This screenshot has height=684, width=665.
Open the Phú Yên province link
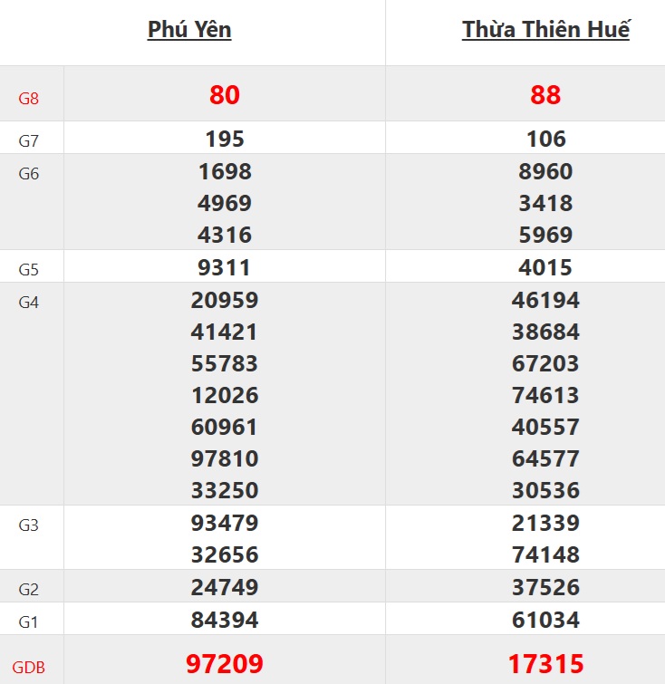[189, 30]
